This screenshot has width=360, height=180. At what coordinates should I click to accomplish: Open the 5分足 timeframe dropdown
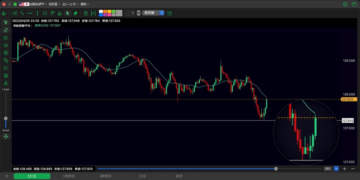coord(55,4)
